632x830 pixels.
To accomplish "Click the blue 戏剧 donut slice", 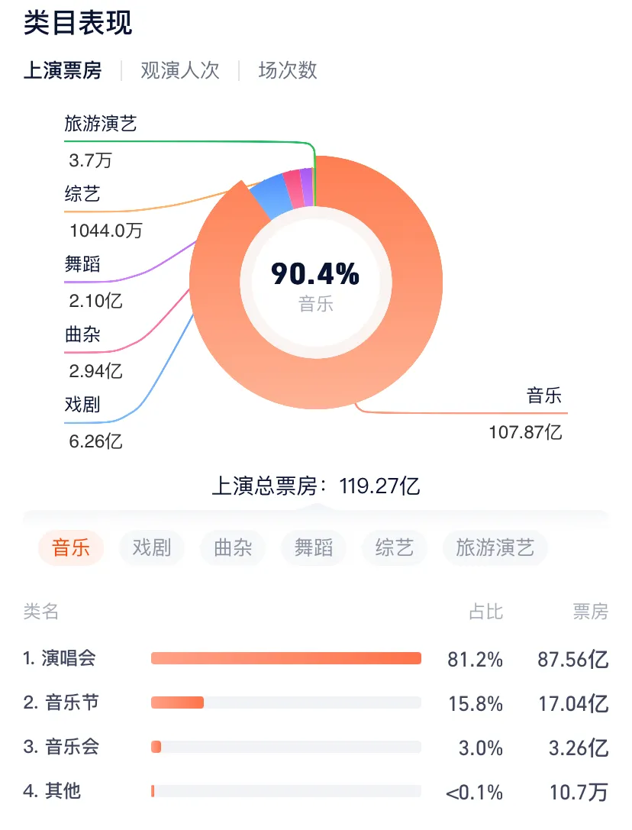I will (272, 194).
